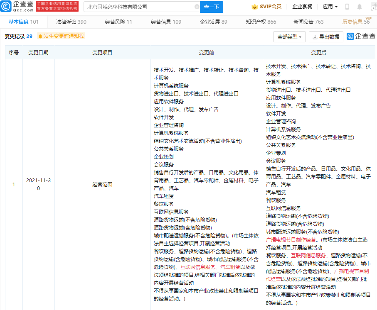This screenshot has width=377, height=310.
Task: Switch to the 经营风险 tab
Action: pyautogui.click(x=118, y=22)
